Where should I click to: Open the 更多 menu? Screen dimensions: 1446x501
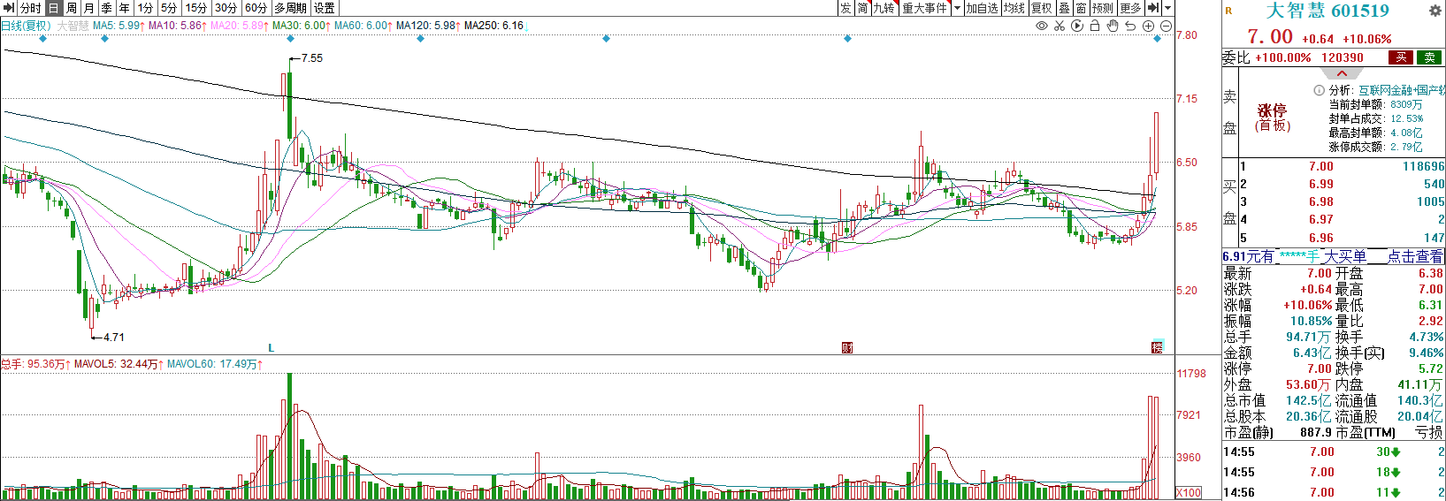1130,8
